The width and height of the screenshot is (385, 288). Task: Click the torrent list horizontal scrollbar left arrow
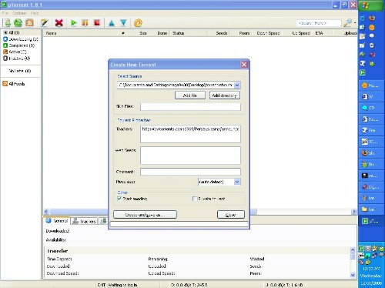(x=46, y=212)
